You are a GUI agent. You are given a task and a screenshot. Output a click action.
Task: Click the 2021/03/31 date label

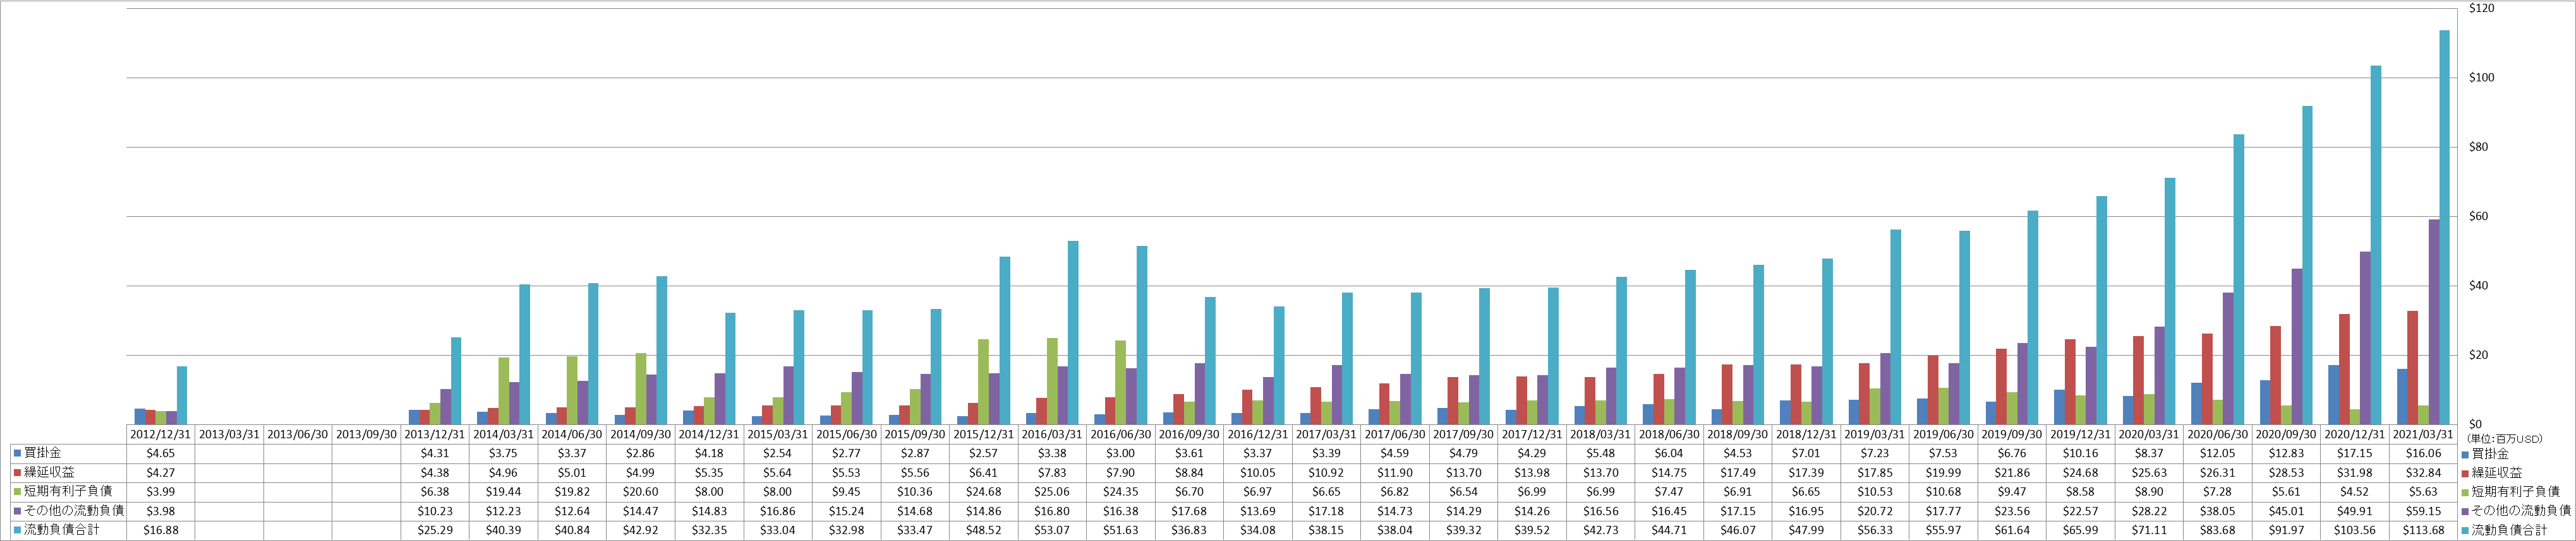pyautogui.click(x=2423, y=434)
